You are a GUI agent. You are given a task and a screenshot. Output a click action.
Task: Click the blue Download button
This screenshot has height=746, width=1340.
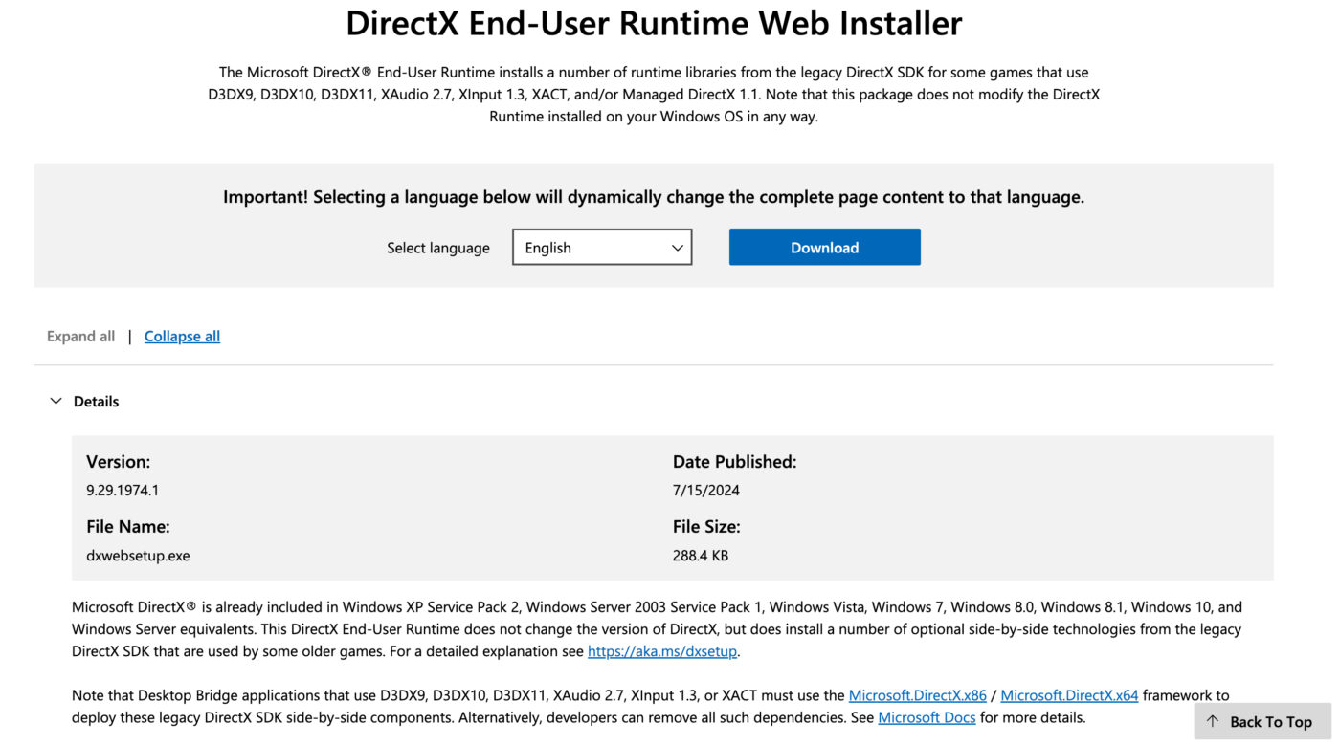point(824,247)
